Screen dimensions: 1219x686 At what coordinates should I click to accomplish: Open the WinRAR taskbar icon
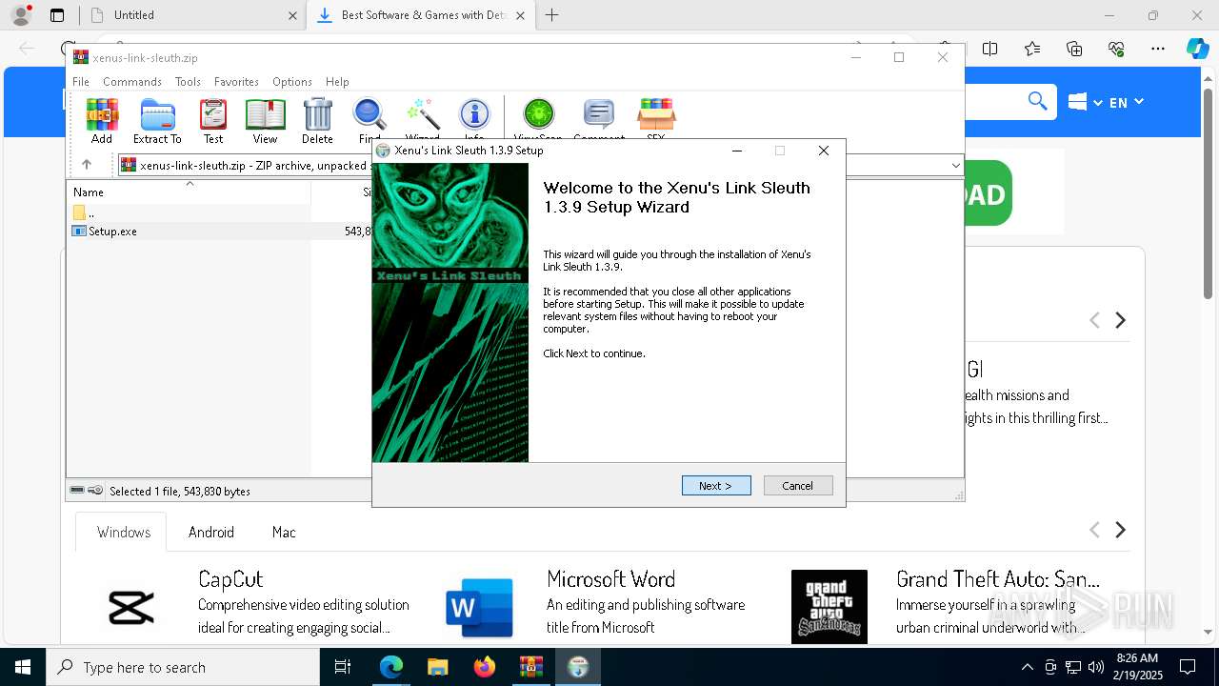click(530, 667)
